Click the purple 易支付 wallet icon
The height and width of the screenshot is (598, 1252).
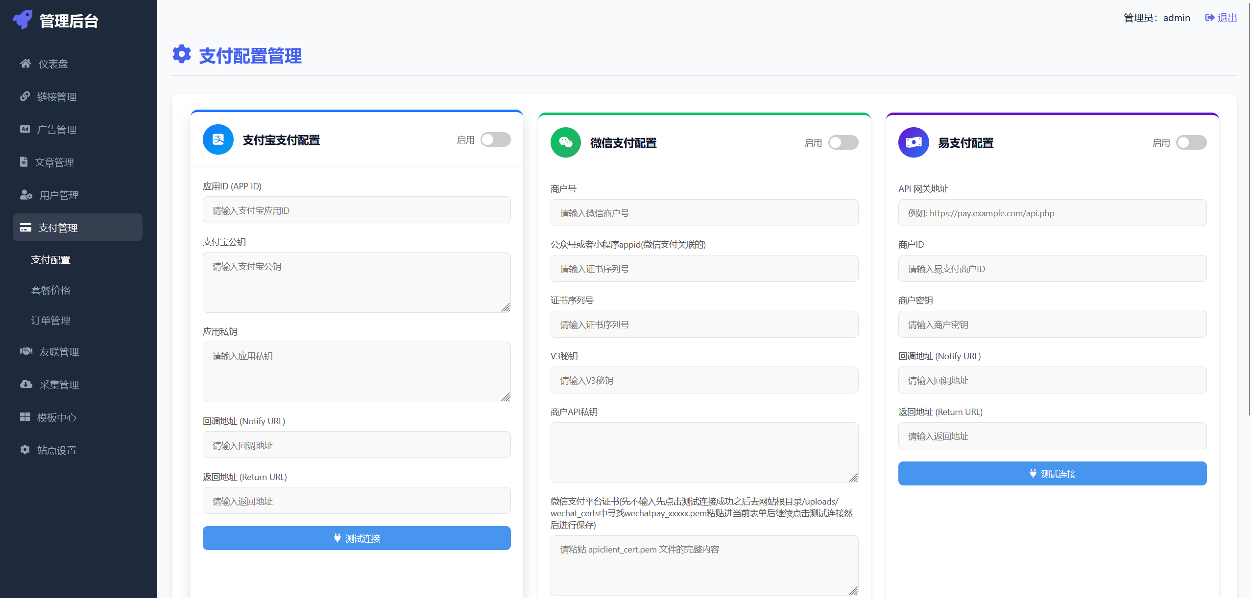click(913, 142)
